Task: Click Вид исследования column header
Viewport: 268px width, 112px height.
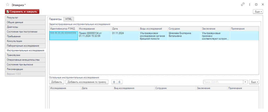Action: [x=134, y=88]
